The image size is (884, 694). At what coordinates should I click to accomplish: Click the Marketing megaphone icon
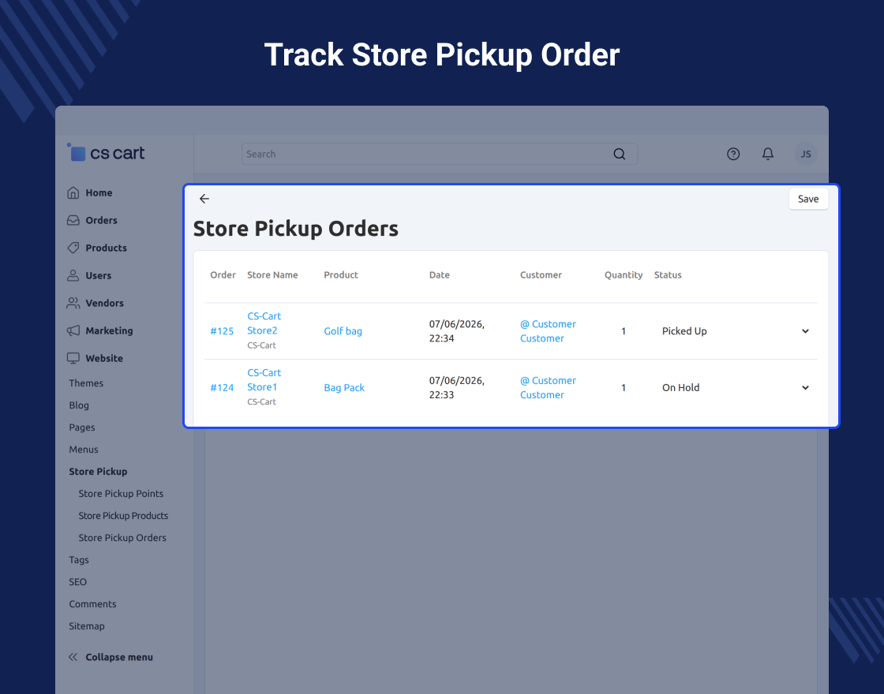pyautogui.click(x=73, y=330)
